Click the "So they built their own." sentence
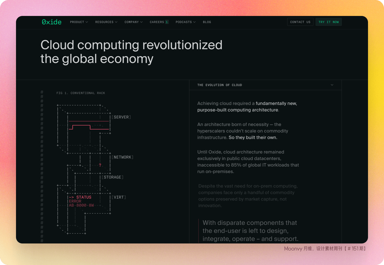The width and height of the screenshot is (384, 265). tap(253, 137)
